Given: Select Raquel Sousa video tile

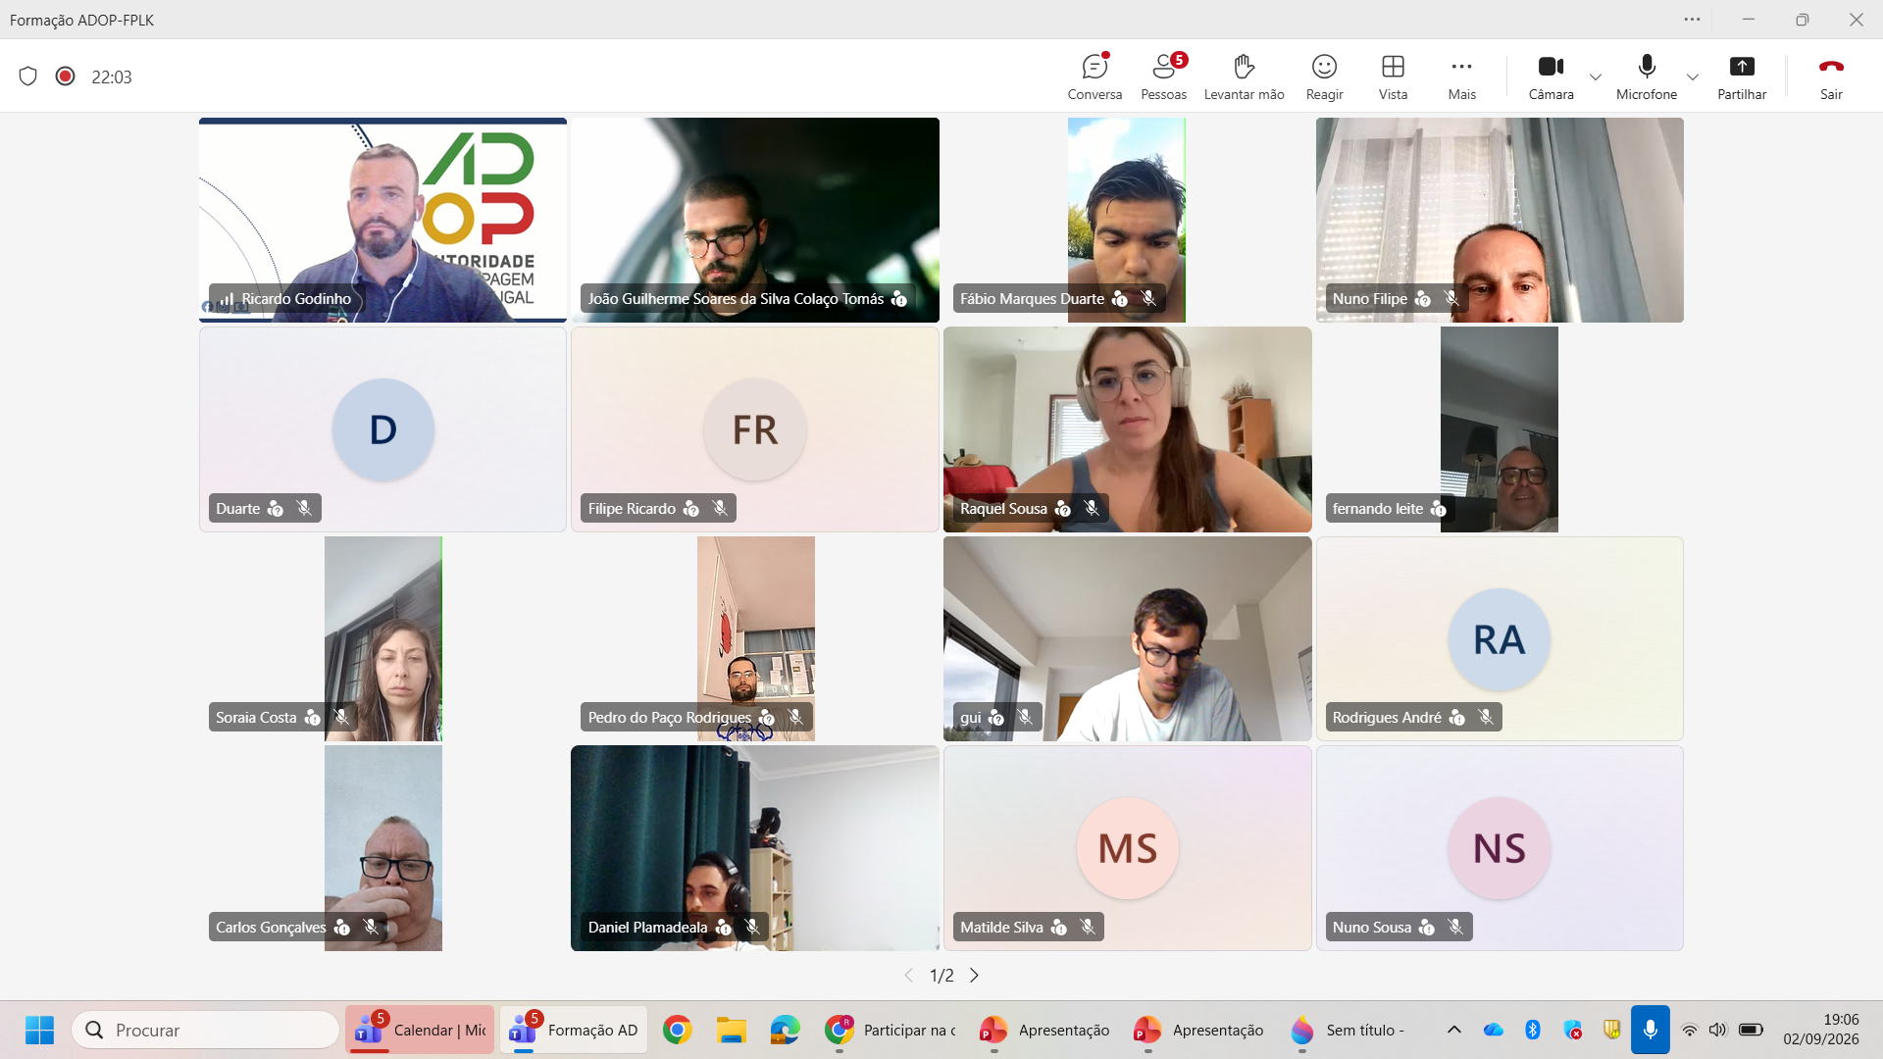Looking at the screenshot, I should coord(1127,429).
